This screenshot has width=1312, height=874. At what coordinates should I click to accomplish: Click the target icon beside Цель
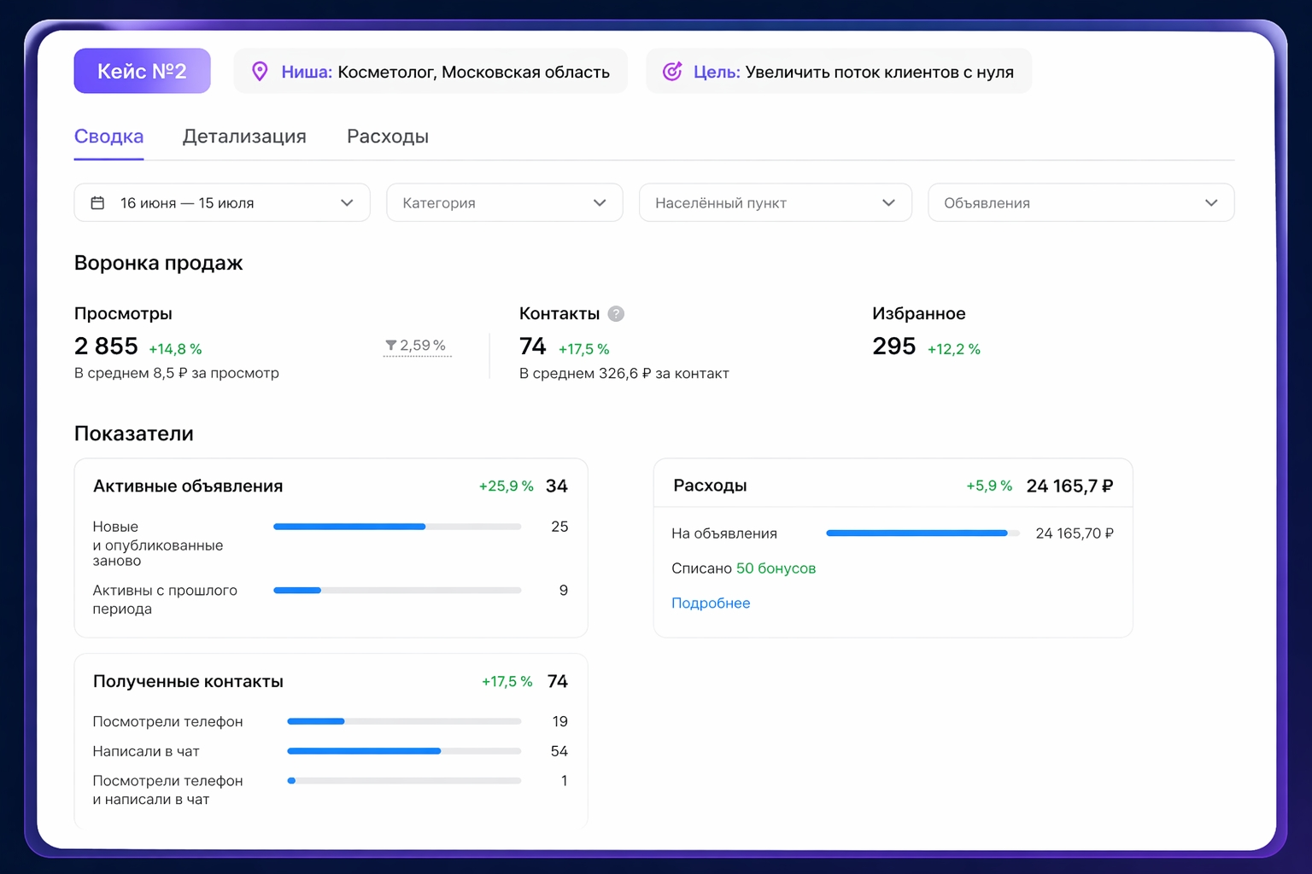pyautogui.click(x=672, y=72)
